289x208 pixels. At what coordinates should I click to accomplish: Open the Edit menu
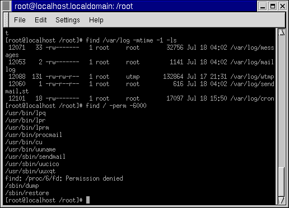pyautogui.click(x=41, y=20)
